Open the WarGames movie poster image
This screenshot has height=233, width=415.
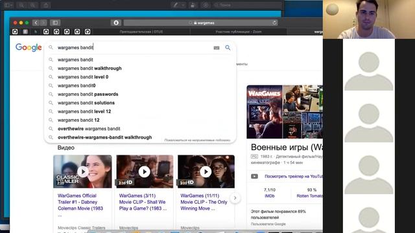pyautogui.click(x=265, y=112)
